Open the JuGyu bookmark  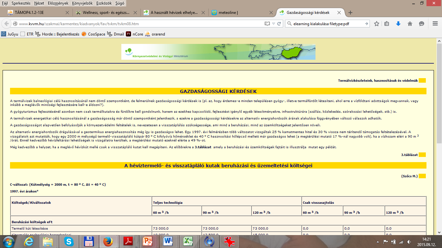[x=10, y=34]
